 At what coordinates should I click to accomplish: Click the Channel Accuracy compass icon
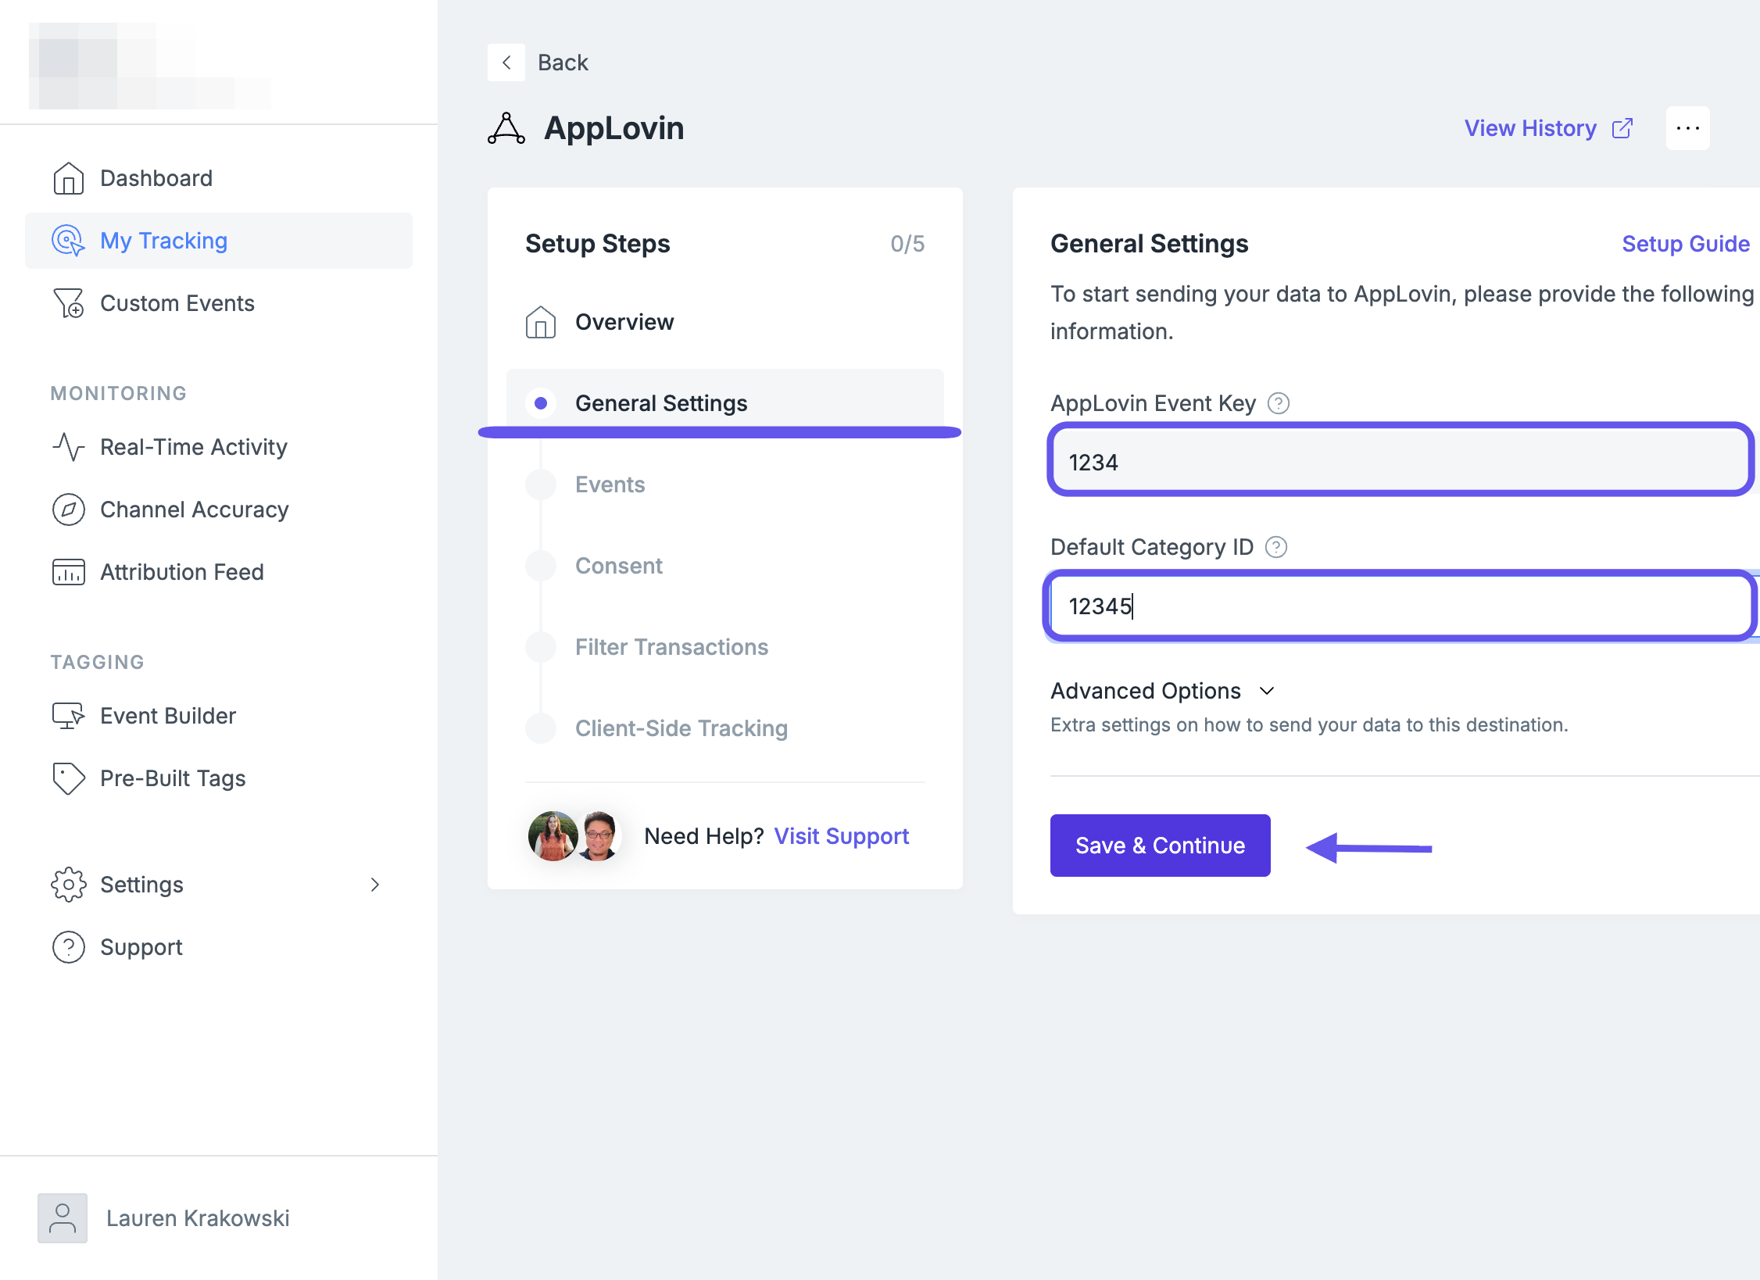[69, 509]
